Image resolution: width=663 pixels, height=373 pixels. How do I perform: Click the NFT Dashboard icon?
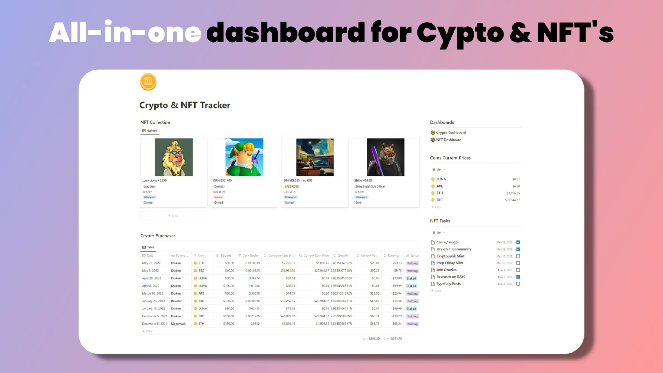(433, 139)
